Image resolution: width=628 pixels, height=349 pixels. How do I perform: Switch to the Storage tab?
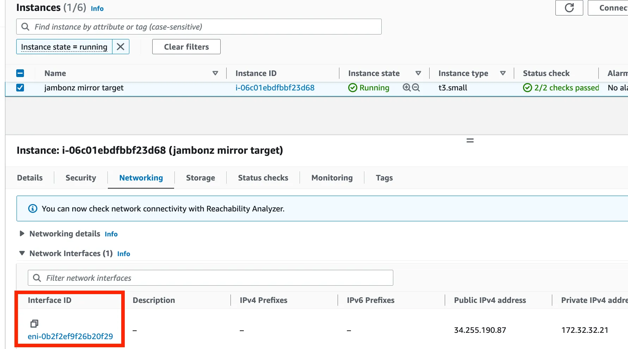point(201,178)
